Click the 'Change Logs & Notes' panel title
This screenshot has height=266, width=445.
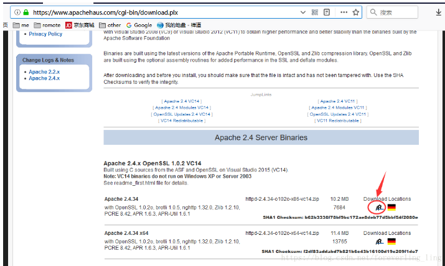[x=49, y=60]
